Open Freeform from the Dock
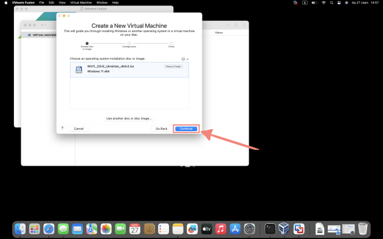383x239 pixels. click(x=192, y=229)
